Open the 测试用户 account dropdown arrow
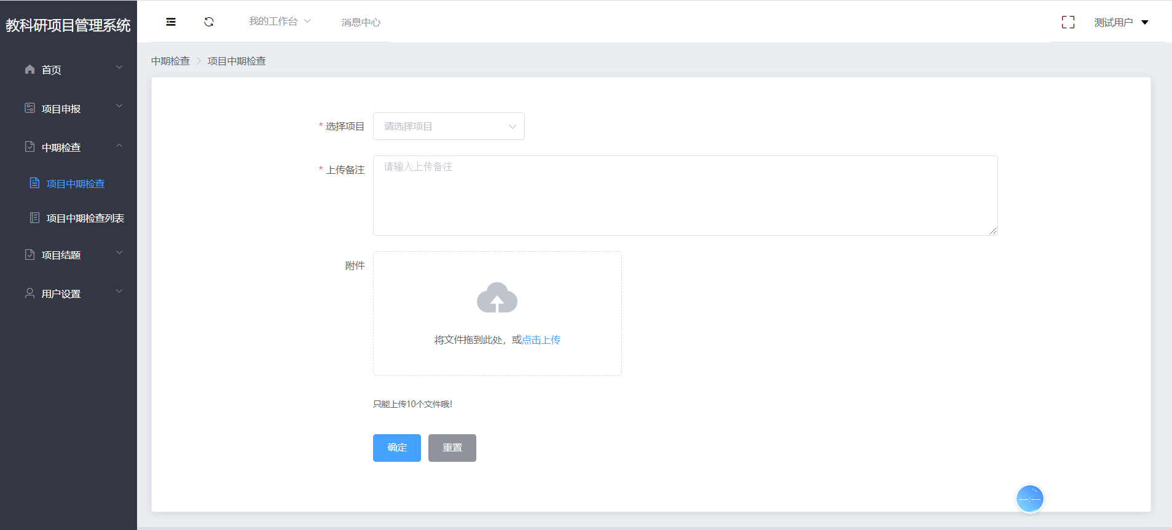 click(x=1145, y=23)
